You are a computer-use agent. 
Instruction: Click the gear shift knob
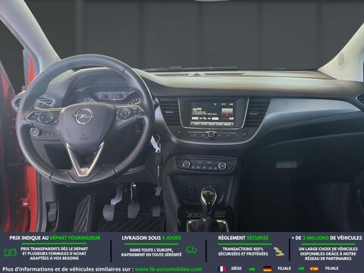(209, 196)
